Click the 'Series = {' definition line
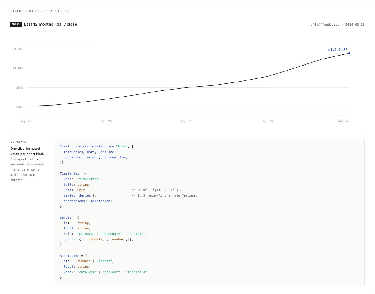 (x=69, y=217)
